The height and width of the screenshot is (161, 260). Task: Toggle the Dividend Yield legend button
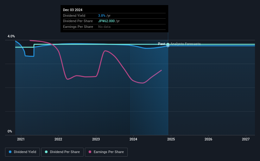(22, 152)
